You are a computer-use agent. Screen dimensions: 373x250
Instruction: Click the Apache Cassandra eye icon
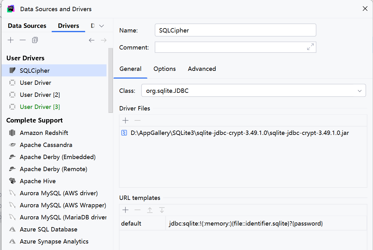point(12,145)
